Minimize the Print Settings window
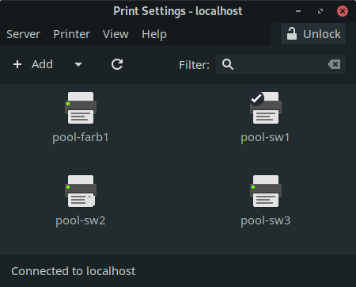 pos(298,11)
